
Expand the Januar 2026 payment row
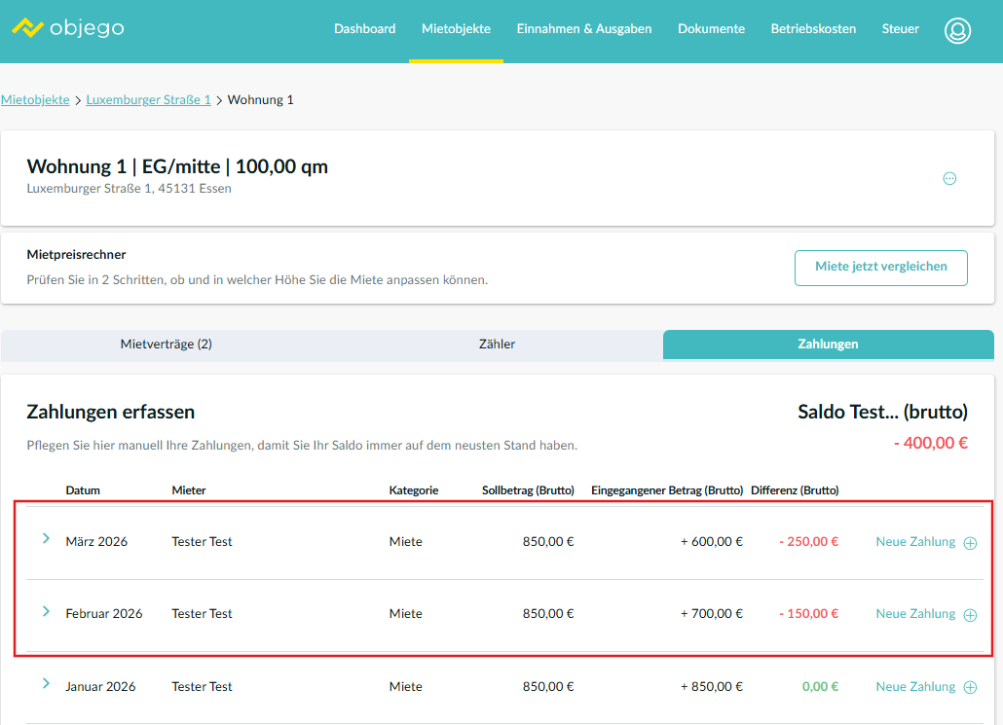pyautogui.click(x=46, y=684)
